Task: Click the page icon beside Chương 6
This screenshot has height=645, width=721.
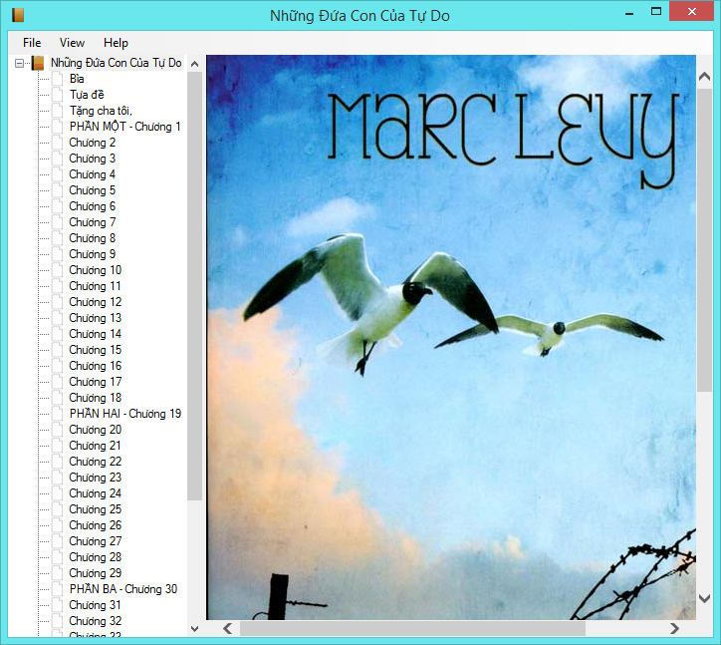Action: pos(58,206)
